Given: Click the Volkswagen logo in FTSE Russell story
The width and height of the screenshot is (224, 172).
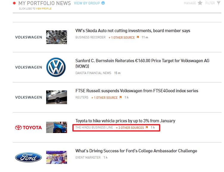Looking at the screenshot, I should pyautogui.click(x=29, y=97).
